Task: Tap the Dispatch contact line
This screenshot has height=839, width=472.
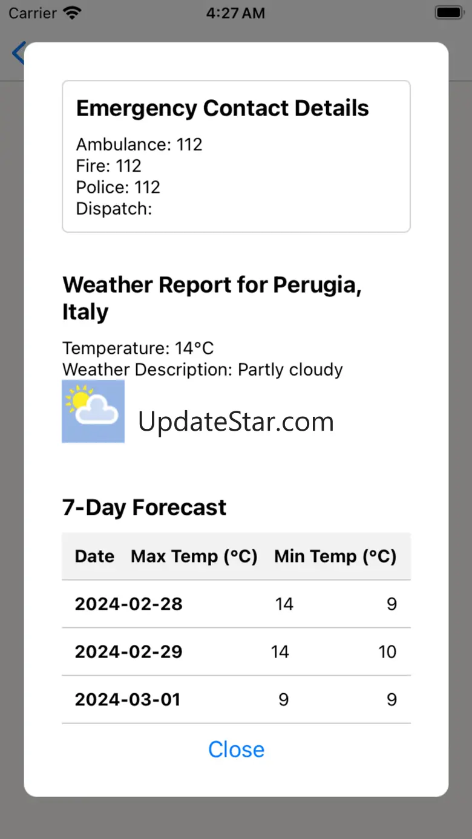Action: (114, 209)
